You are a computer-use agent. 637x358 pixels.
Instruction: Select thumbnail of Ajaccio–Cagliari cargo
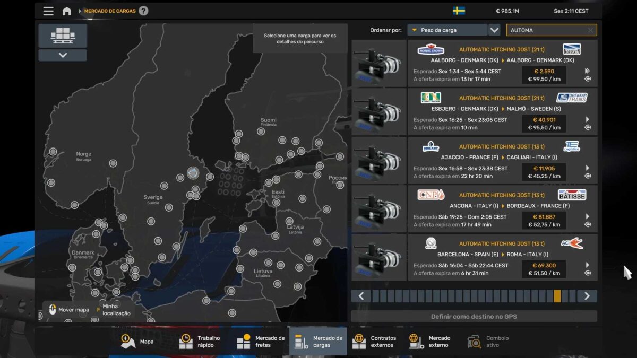pyautogui.click(x=378, y=161)
